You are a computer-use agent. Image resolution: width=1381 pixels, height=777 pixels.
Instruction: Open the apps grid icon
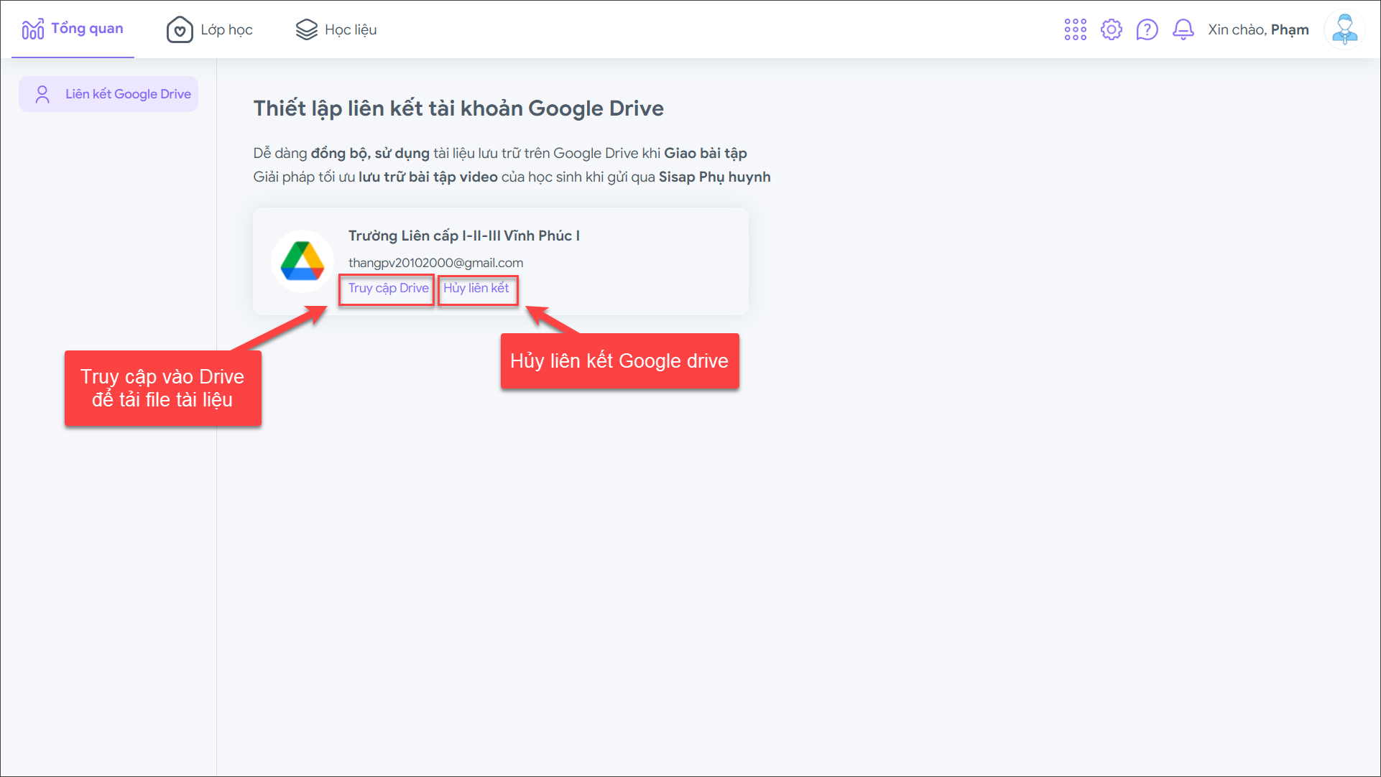[x=1075, y=29]
